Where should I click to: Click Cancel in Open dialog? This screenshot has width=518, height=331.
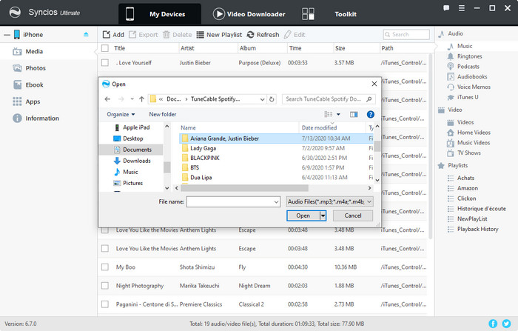click(x=353, y=215)
